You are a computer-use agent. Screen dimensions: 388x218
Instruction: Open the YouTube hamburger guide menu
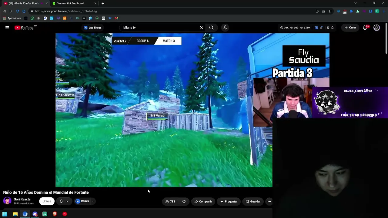tap(7, 28)
